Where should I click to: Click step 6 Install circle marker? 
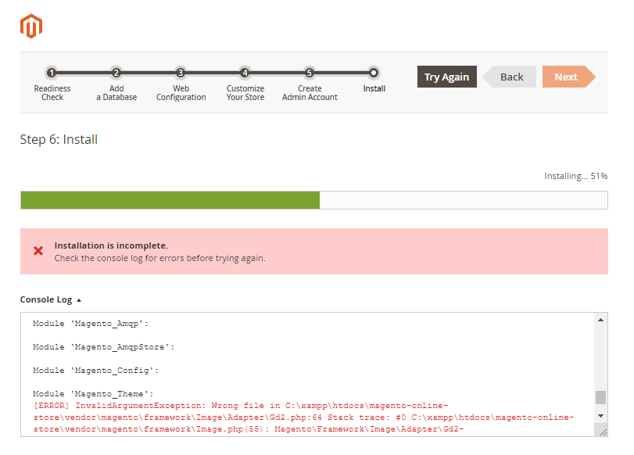click(x=374, y=73)
